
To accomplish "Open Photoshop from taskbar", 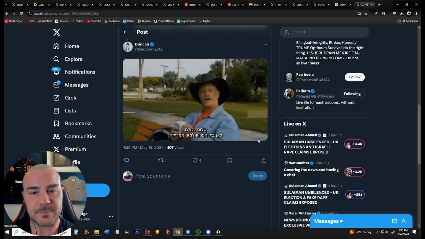I will [137, 232].
